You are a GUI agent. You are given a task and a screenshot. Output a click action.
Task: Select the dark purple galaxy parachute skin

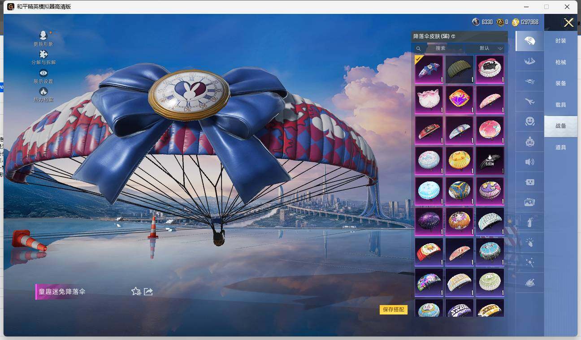coord(429,222)
